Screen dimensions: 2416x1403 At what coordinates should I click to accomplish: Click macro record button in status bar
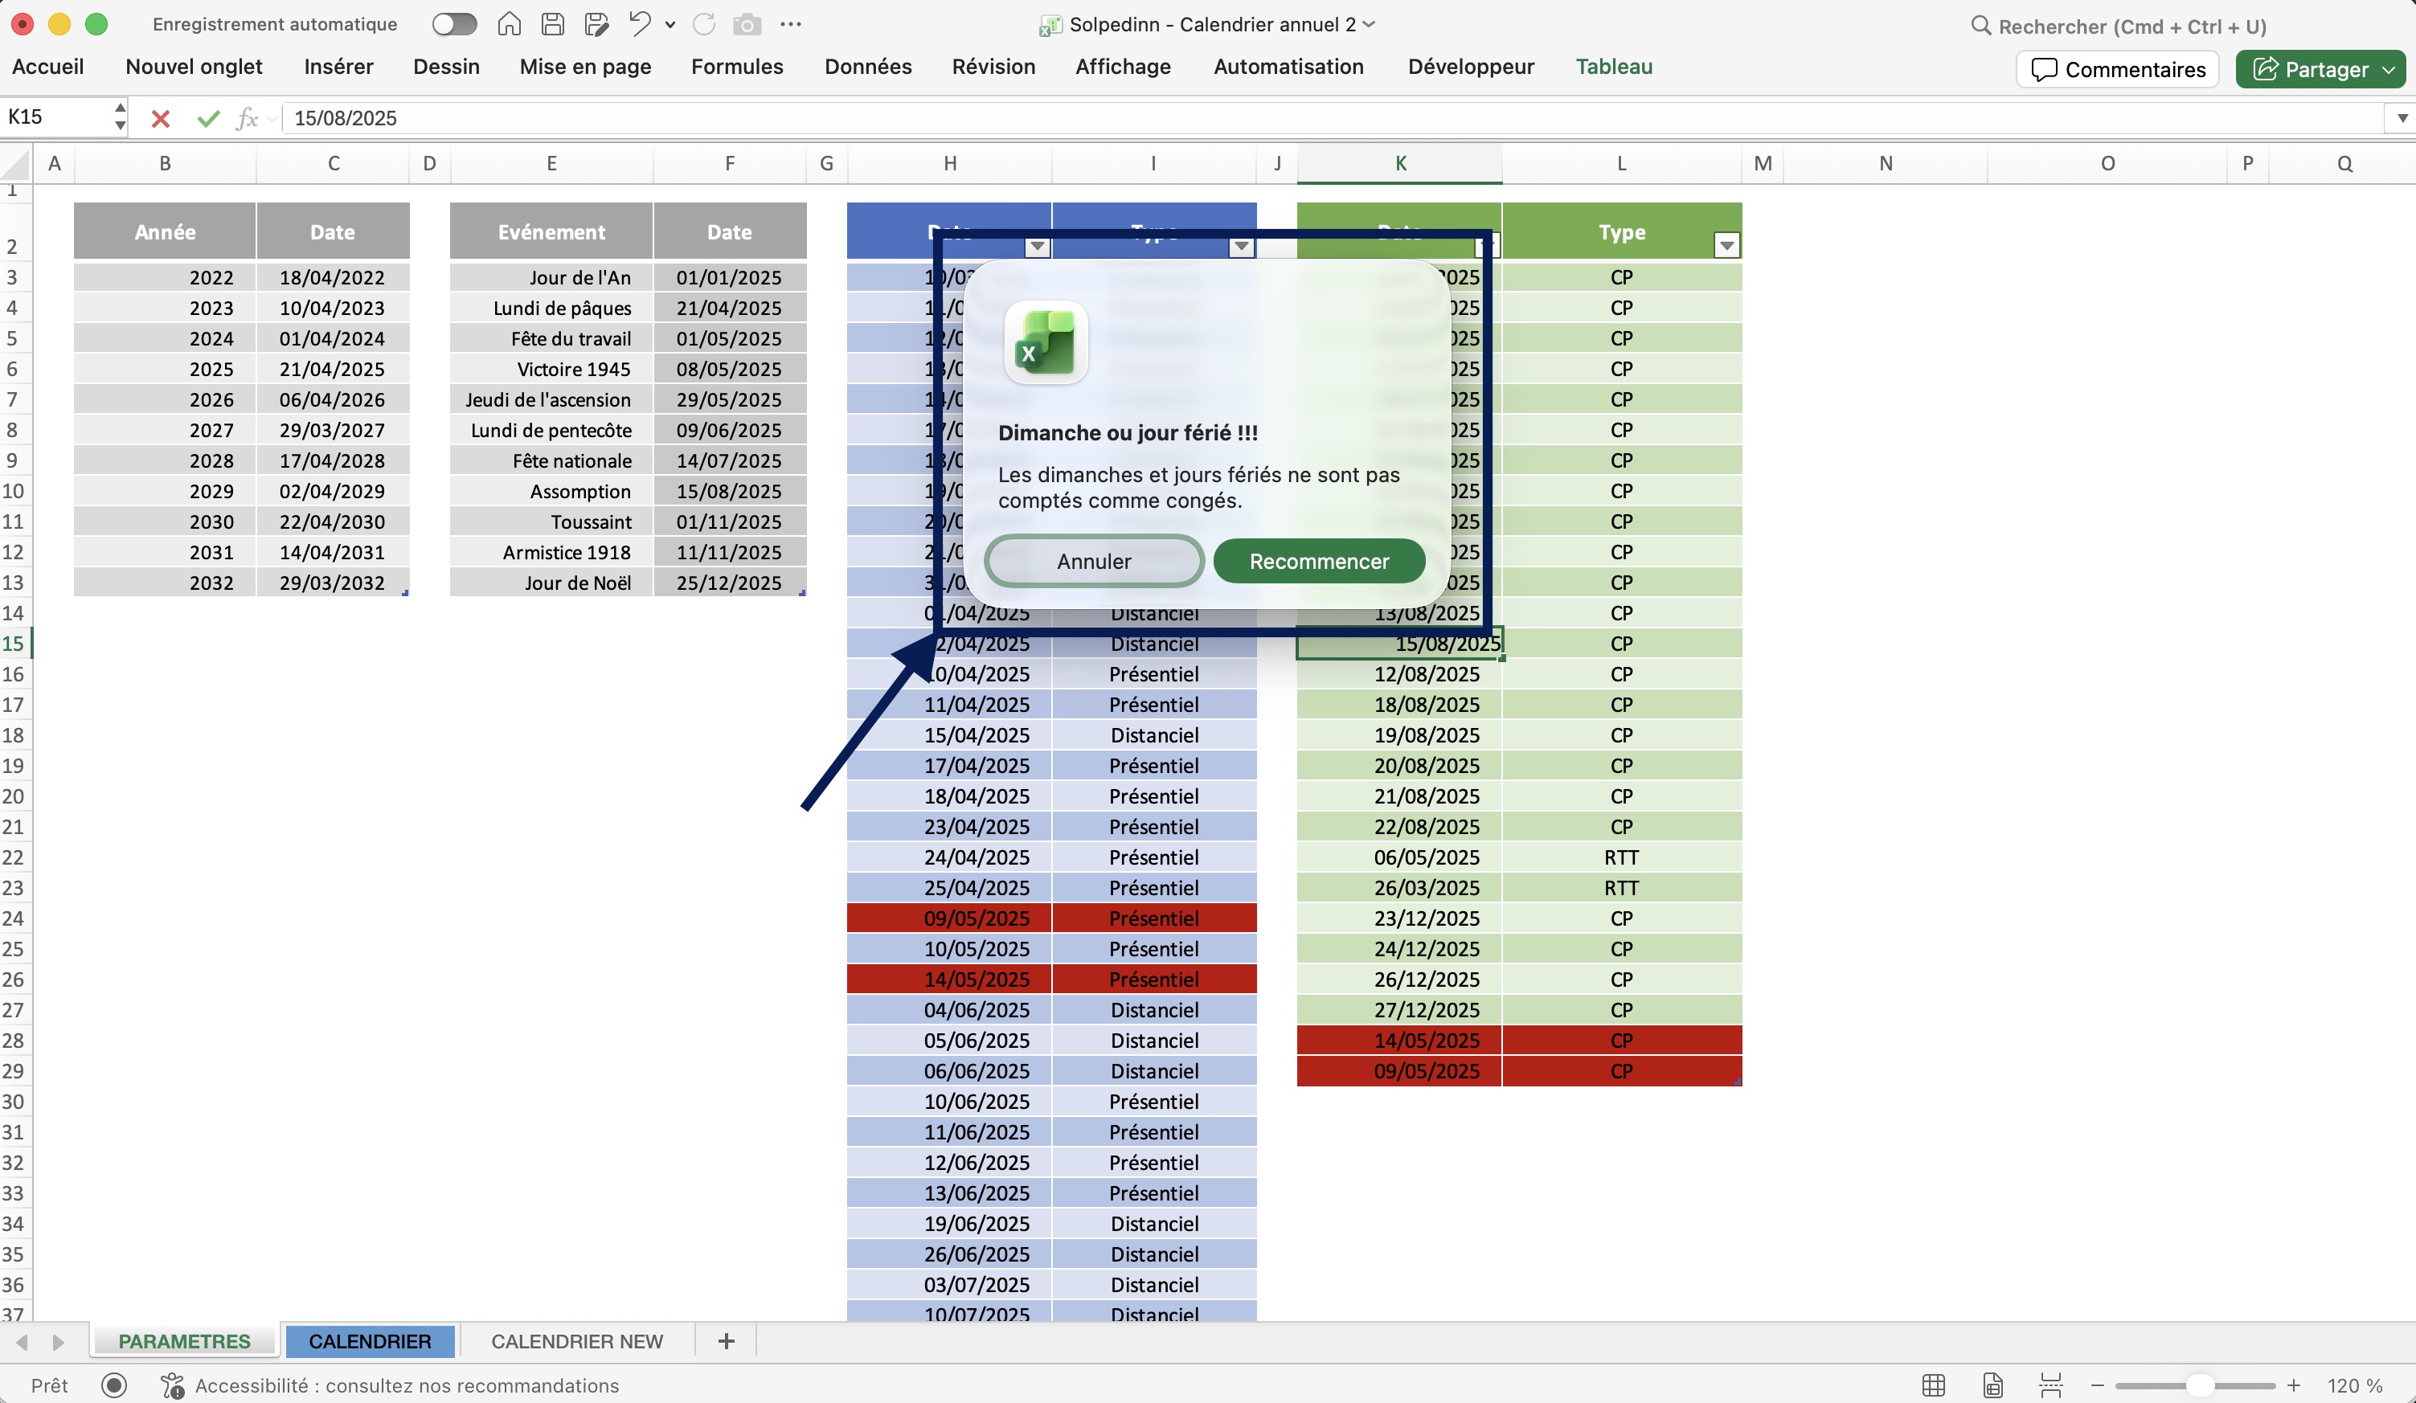click(114, 1385)
